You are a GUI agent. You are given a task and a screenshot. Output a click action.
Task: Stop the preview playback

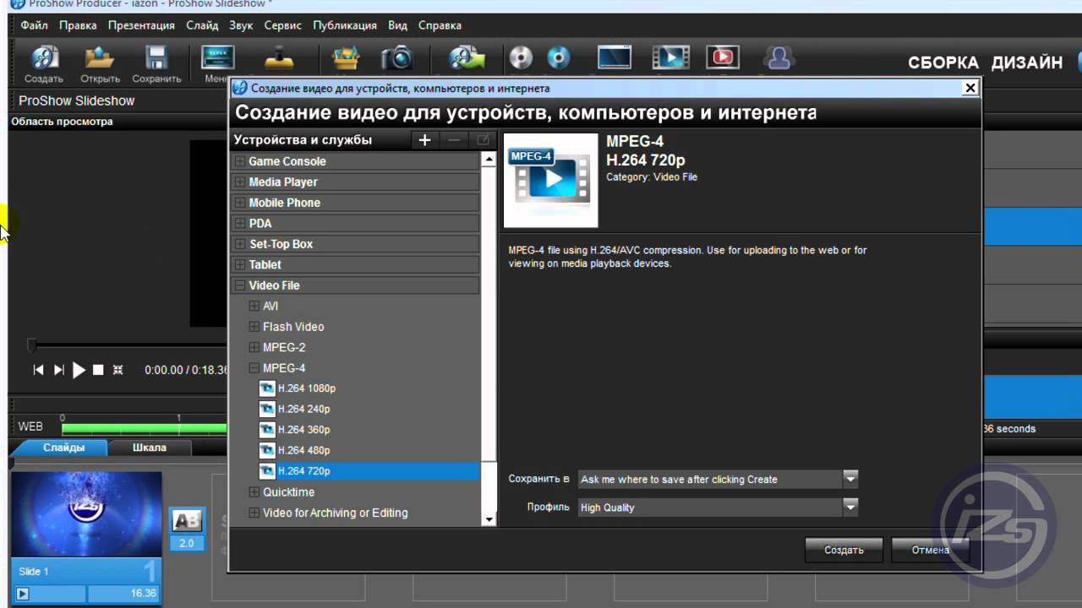98,370
